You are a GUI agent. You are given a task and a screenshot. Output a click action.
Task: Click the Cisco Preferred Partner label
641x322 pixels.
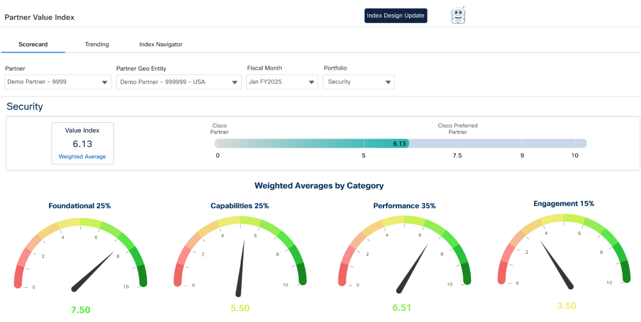coord(458,129)
